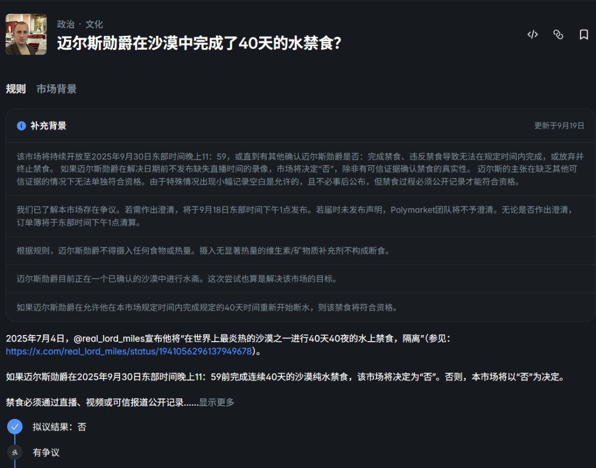Open the market profile thumbnail photo

point(26,34)
